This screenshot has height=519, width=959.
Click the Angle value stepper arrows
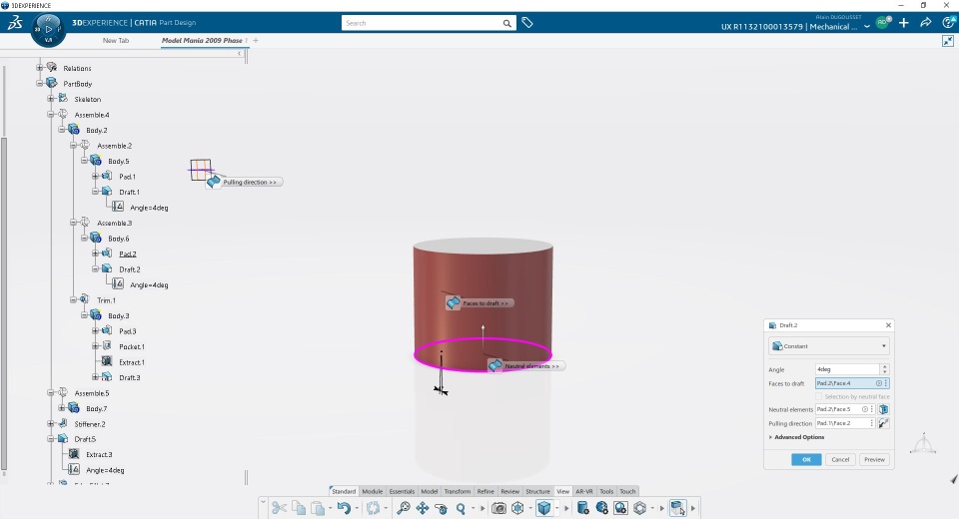click(884, 369)
